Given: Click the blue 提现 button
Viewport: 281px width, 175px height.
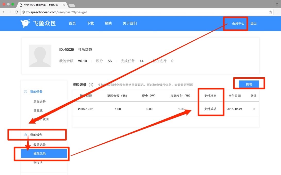Looking at the screenshot, I should coord(249,84).
